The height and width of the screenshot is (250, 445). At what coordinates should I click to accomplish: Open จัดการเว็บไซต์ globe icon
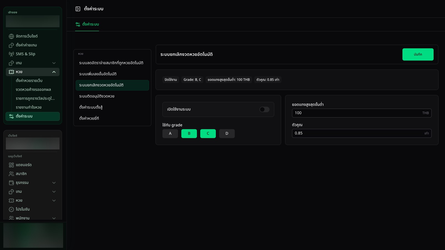tap(11, 36)
